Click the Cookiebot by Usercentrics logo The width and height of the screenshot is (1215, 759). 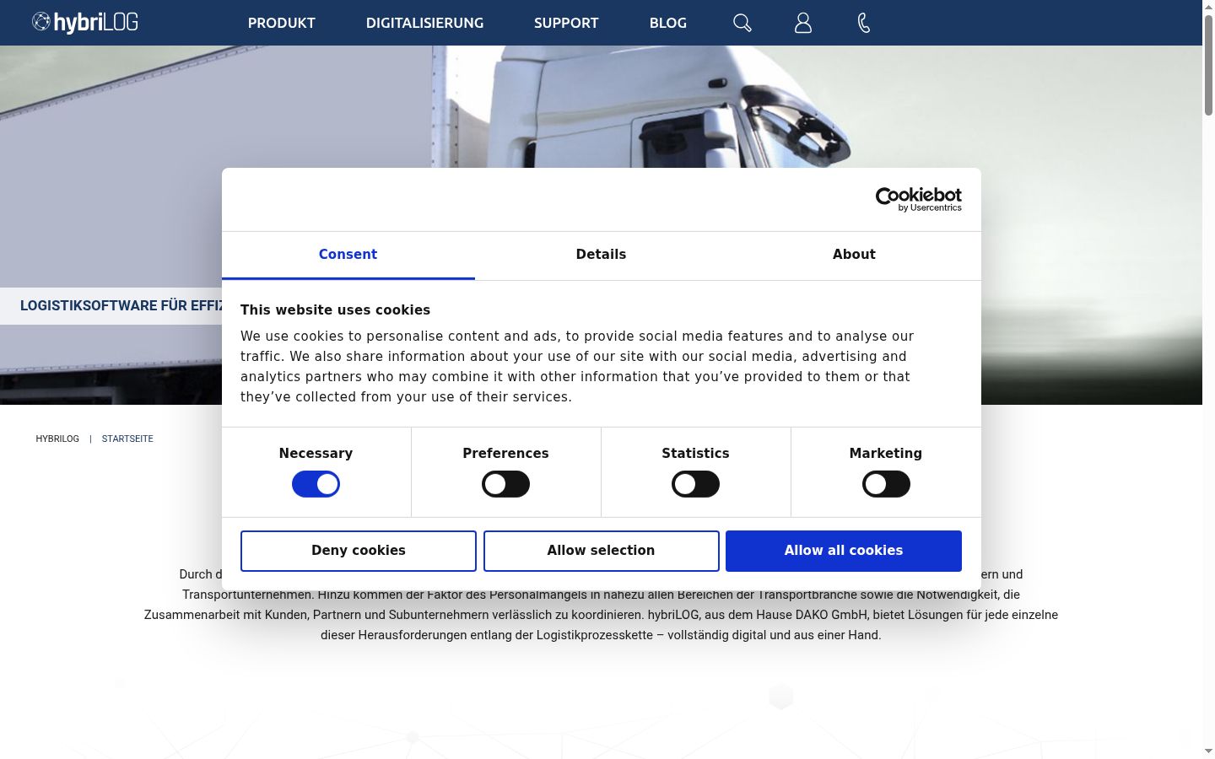(918, 200)
